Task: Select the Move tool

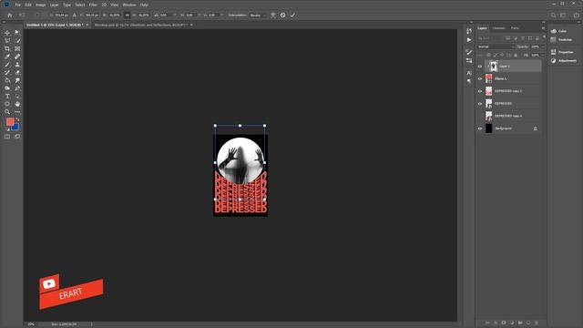Action: click(7, 33)
